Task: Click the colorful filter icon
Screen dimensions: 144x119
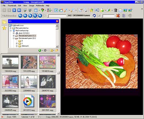Action: pos(43,10)
